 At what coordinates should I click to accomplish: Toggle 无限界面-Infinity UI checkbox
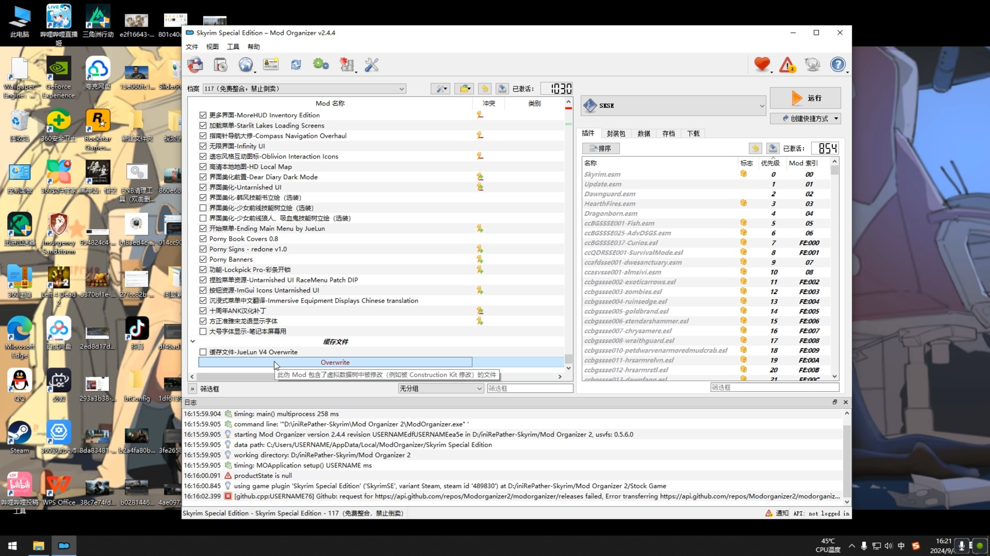click(203, 146)
